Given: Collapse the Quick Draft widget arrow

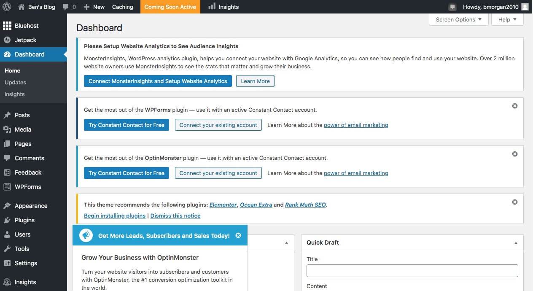Looking at the screenshot, I should click(x=516, y=243).
